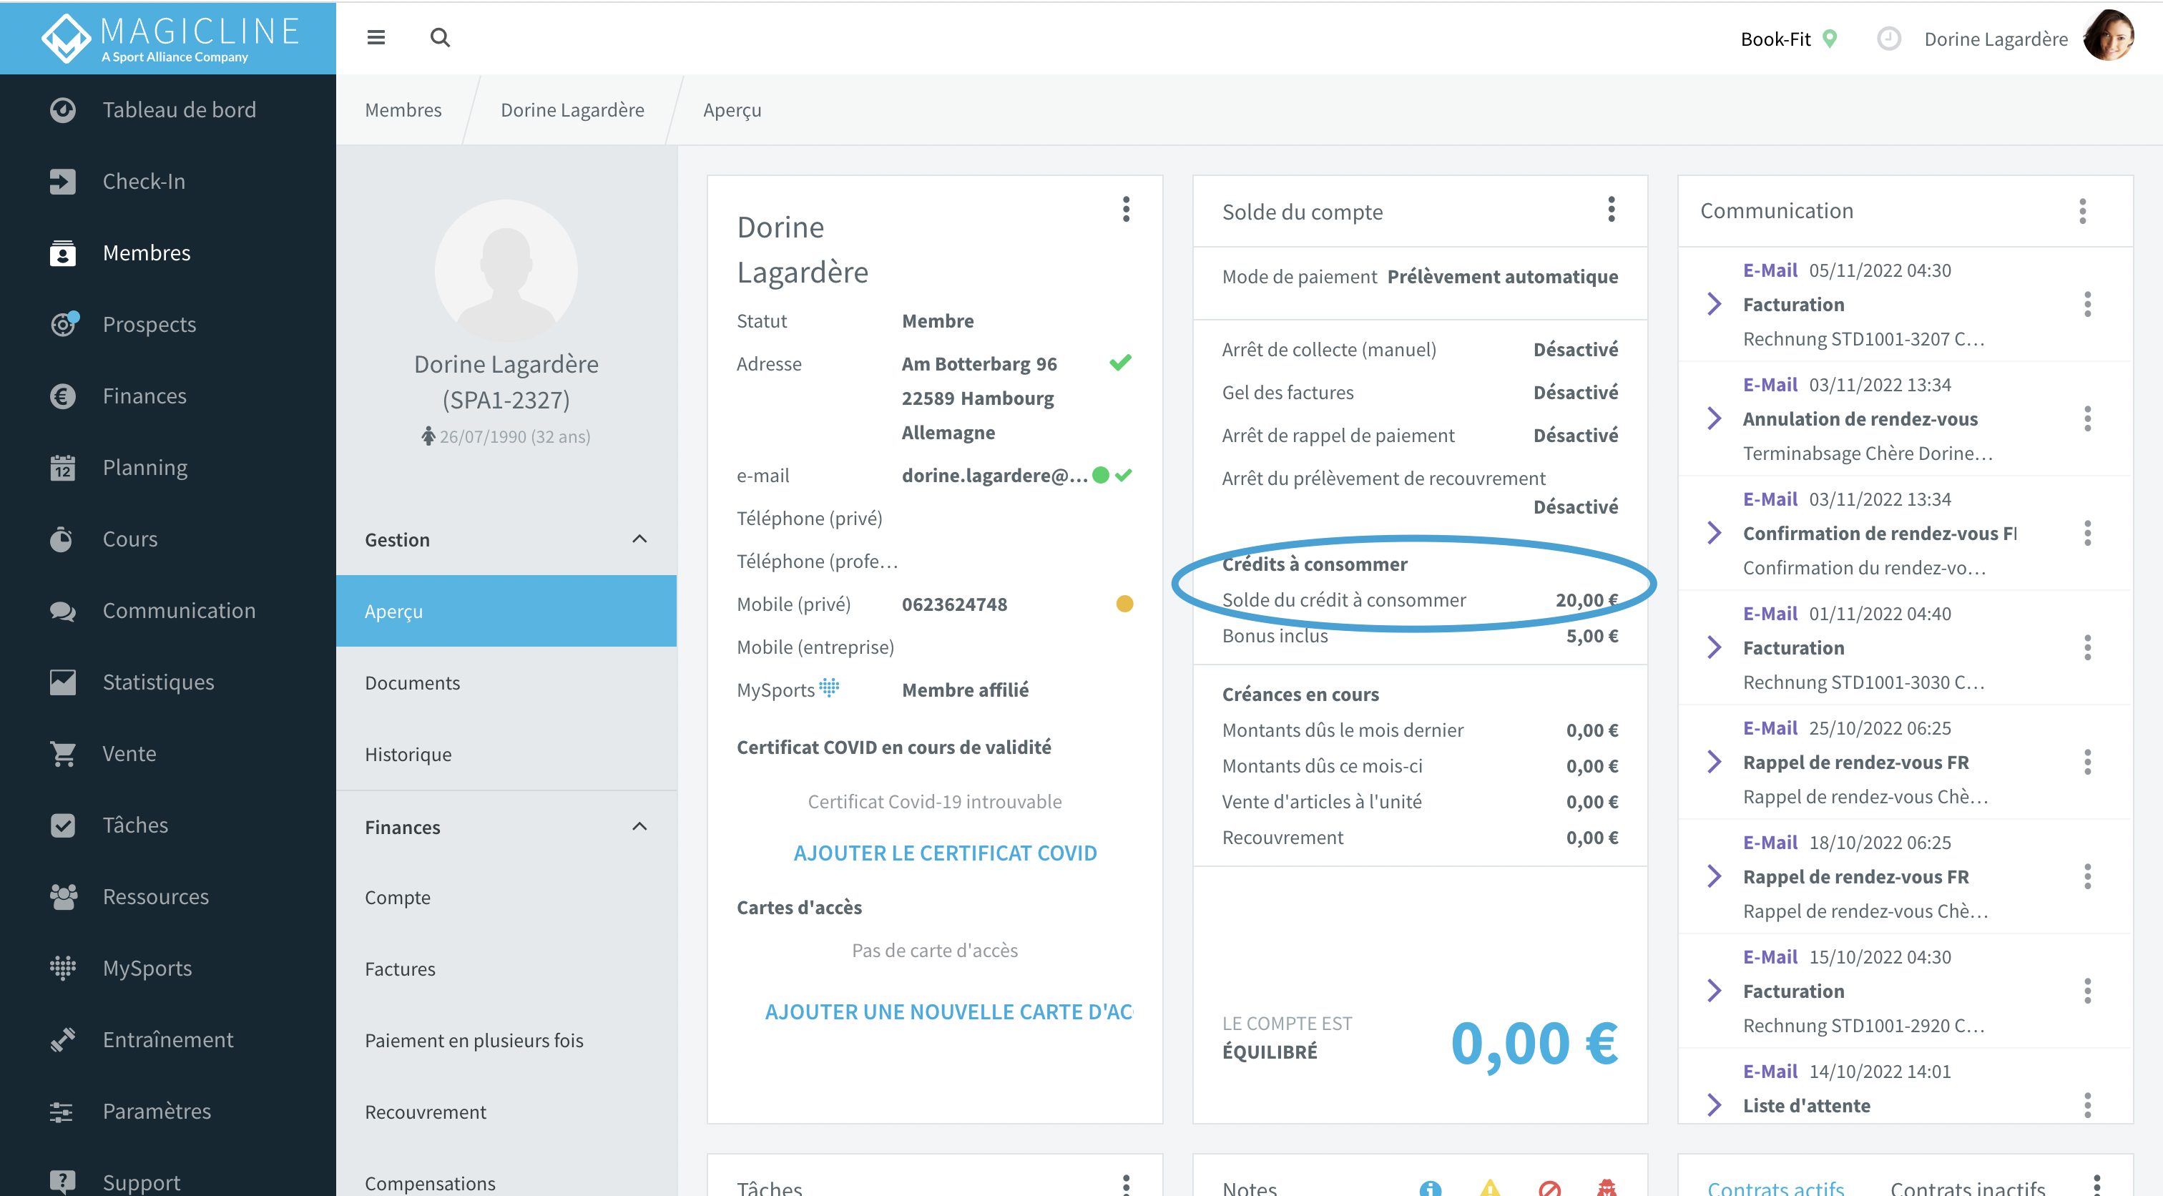Go to Dorine Lagardère breadcrumb
Screen dimensions: 2163x1196
click(x=572, y=110)
